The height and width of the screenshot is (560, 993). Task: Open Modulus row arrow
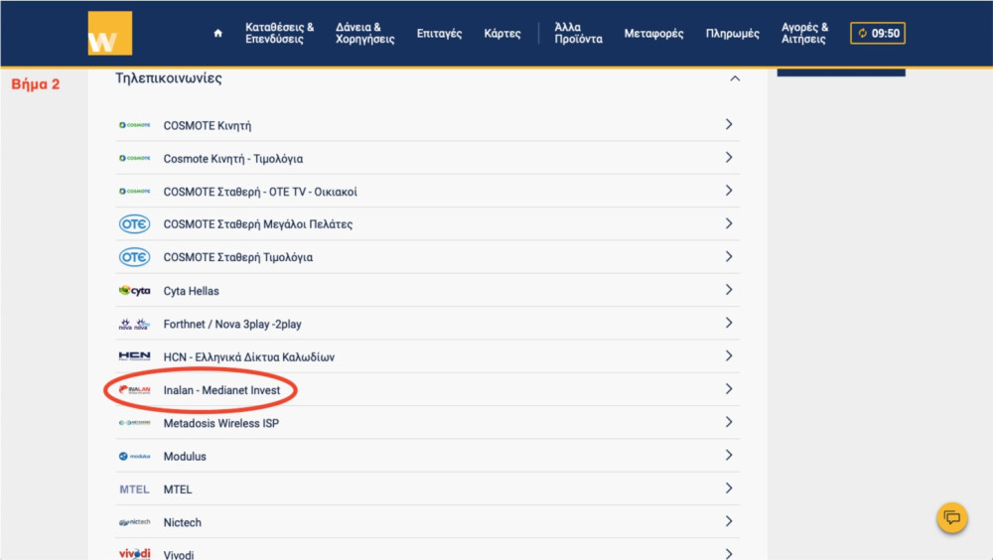pos(729,455)
